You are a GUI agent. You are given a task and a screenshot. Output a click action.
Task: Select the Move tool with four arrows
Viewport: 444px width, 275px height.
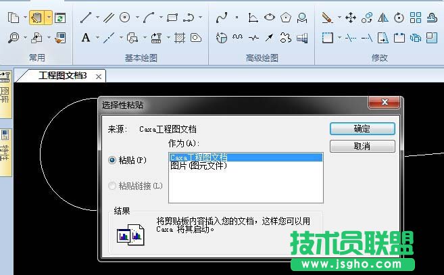point(351,18)
